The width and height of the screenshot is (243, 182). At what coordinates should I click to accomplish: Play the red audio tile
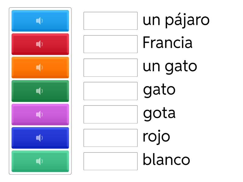[40, 44]
